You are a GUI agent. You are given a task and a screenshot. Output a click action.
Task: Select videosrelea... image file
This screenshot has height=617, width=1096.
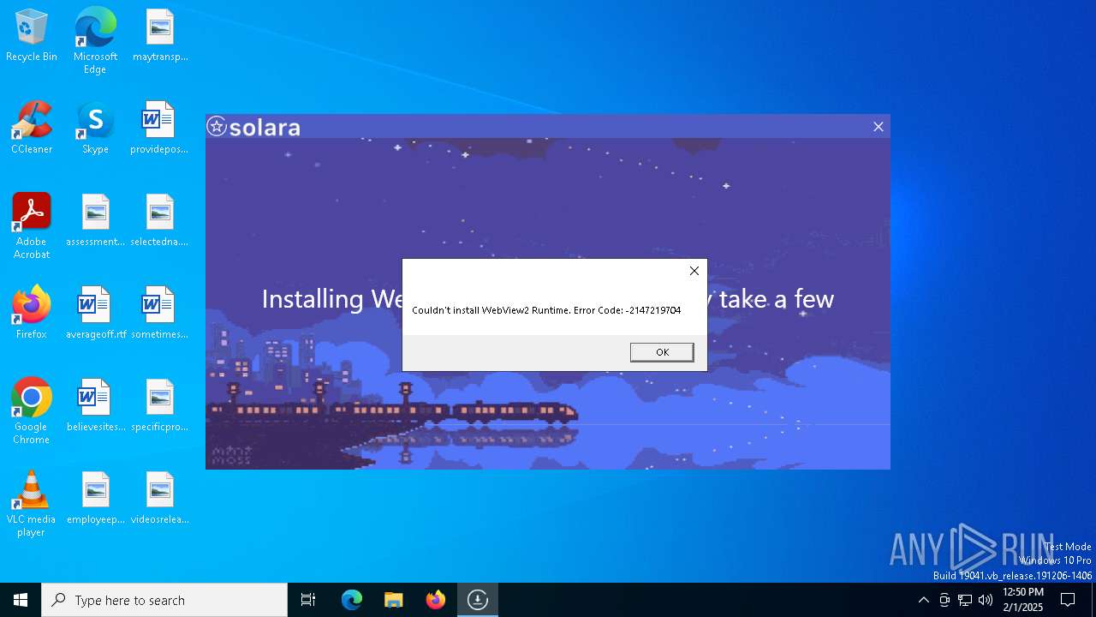pyautogui.click(x=159, y=498)
